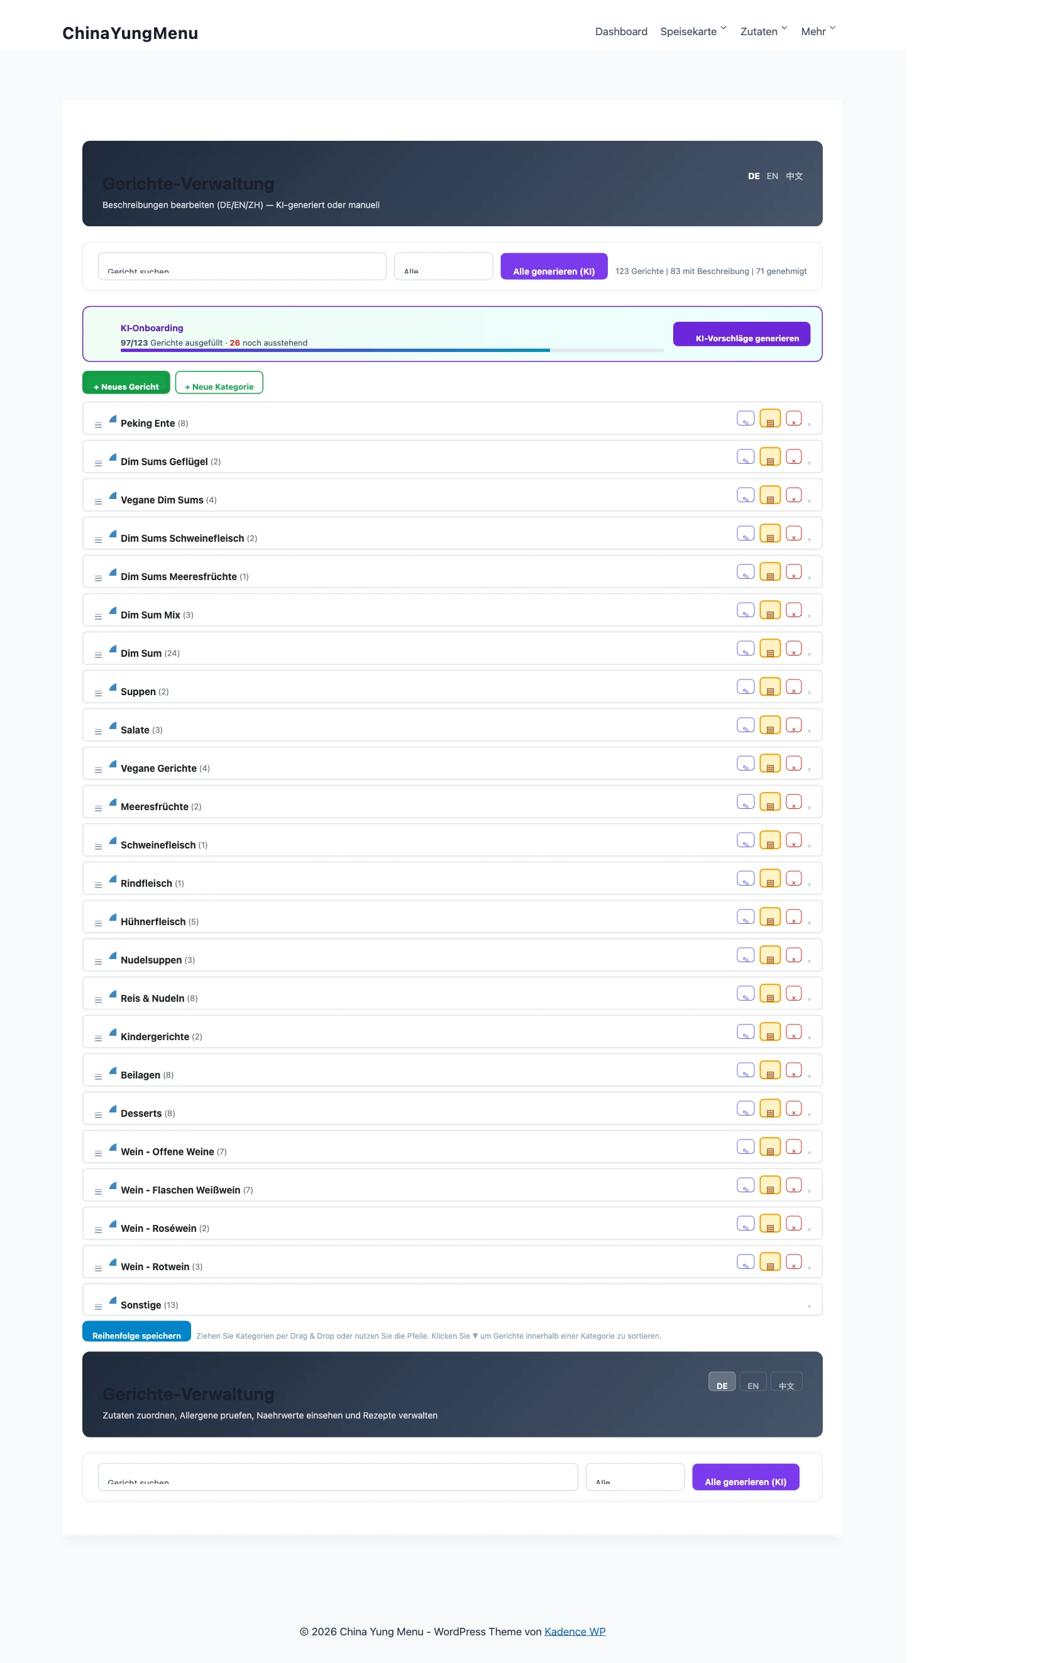The width and height of the screenshot is (1056, 1663).
Task: Click the top Alle generieren (KI) button
Action: point(554,266)
